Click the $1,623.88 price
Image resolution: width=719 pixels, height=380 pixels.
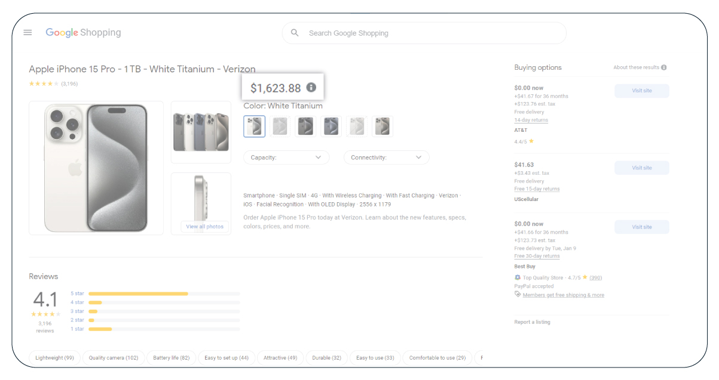(276, 88)
